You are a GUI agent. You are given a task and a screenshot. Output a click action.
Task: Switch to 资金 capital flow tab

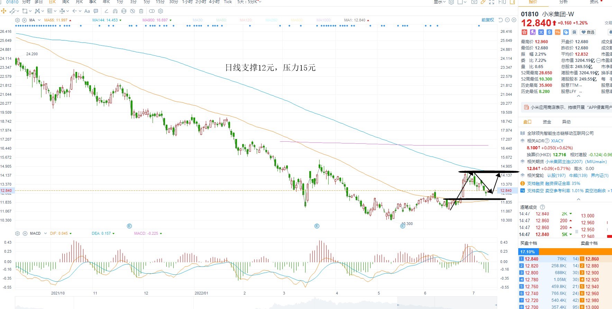click(x=547, y=122)
